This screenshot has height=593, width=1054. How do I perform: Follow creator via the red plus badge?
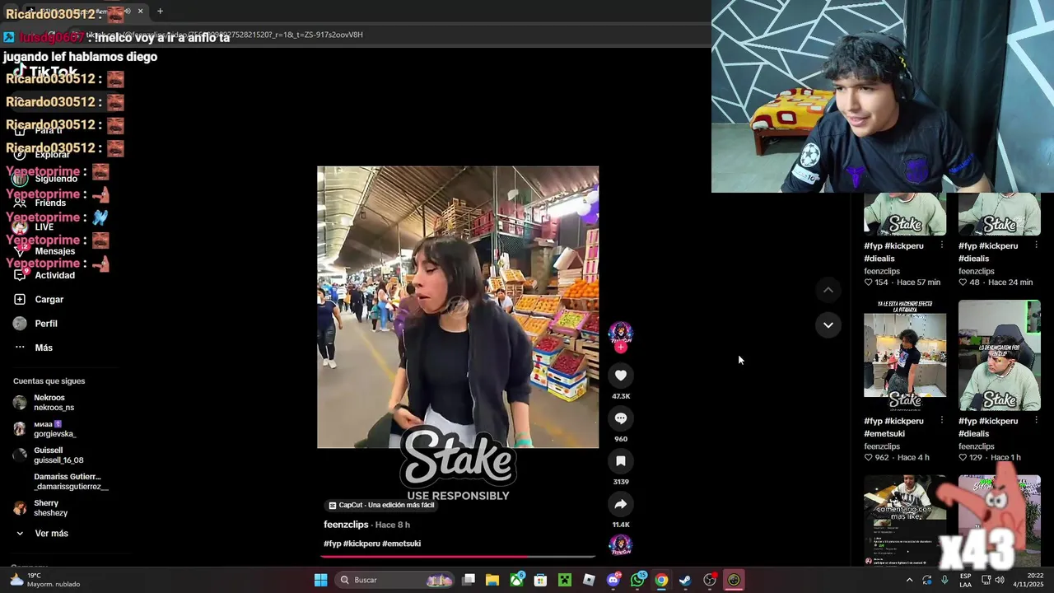point(621,348)
